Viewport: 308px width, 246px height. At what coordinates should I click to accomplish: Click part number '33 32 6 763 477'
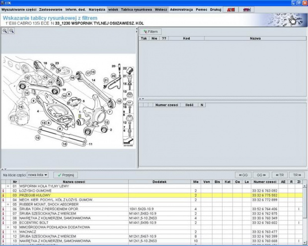pyautogui.click(x=265, y=232)
